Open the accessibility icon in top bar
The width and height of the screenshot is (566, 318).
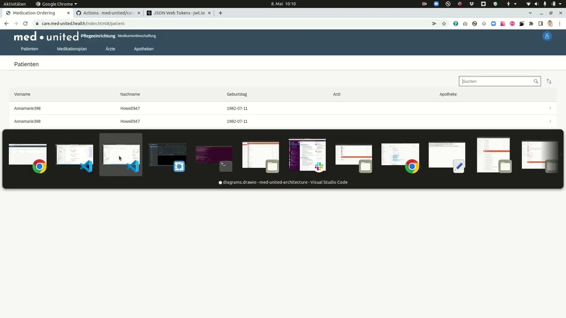[509, 4]
